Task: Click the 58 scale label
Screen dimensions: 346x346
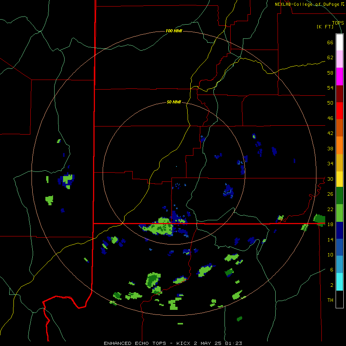Action: 330,73
